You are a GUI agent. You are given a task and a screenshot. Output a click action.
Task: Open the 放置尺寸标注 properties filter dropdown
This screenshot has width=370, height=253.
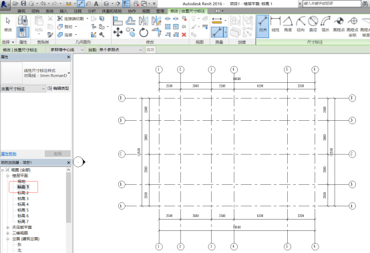click(23, 89)
